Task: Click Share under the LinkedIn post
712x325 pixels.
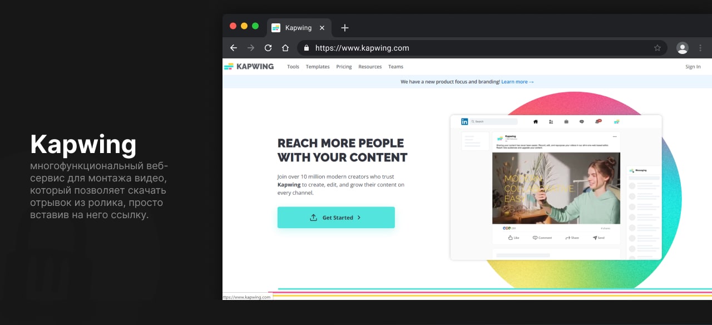Action: (572, 238)
